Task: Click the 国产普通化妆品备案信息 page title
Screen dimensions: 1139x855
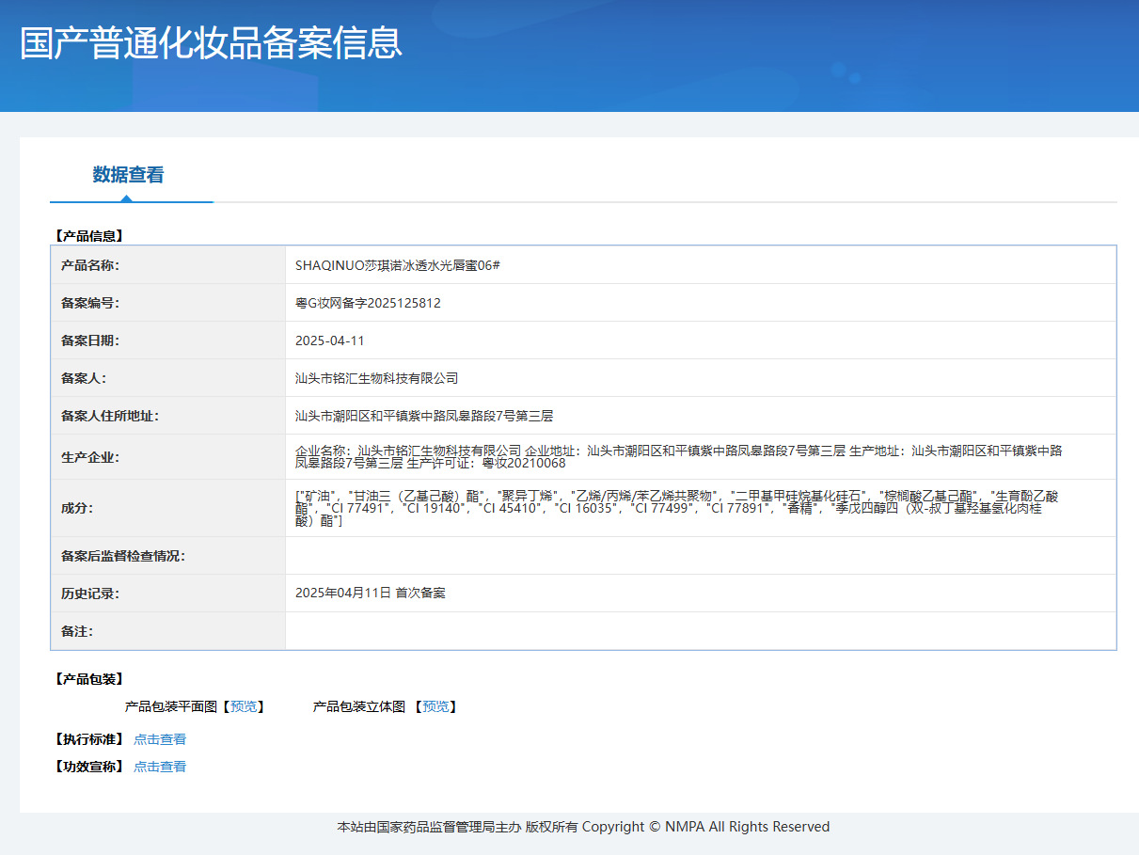Action: coord(211,43)
